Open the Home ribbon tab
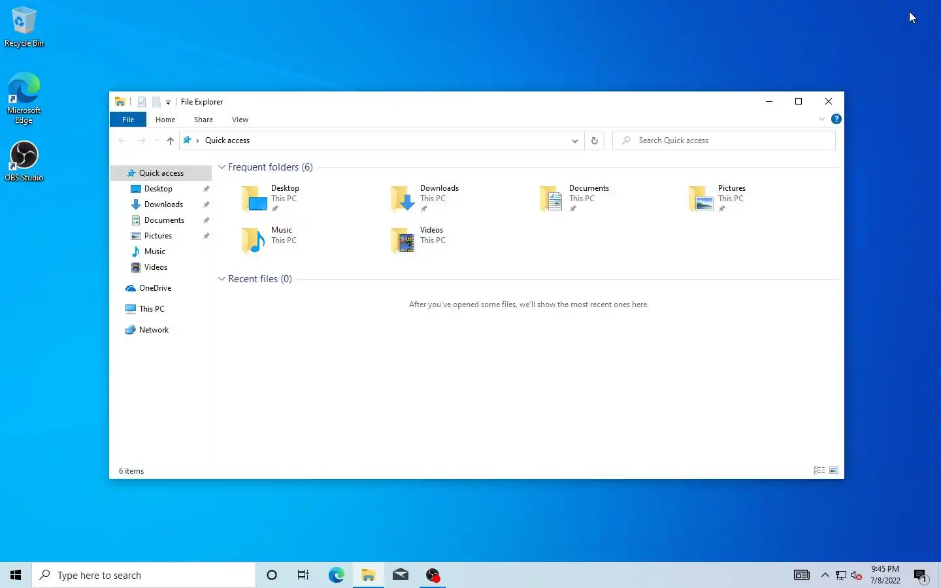 (165, 120)
